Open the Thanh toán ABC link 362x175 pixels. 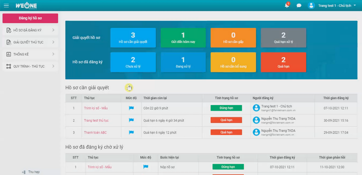point(95,133)
